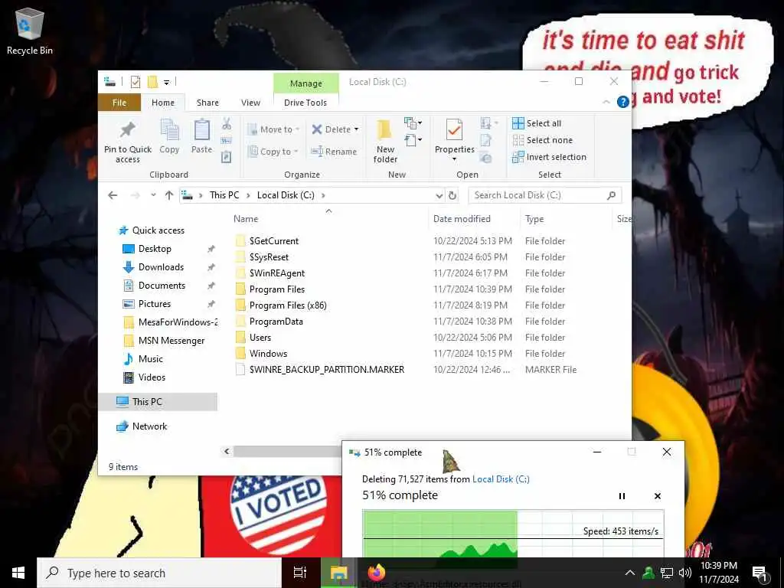Screen dimensions: 784x588
Task: Click This PC in address breadcrumb
Action: coord(224,195)
